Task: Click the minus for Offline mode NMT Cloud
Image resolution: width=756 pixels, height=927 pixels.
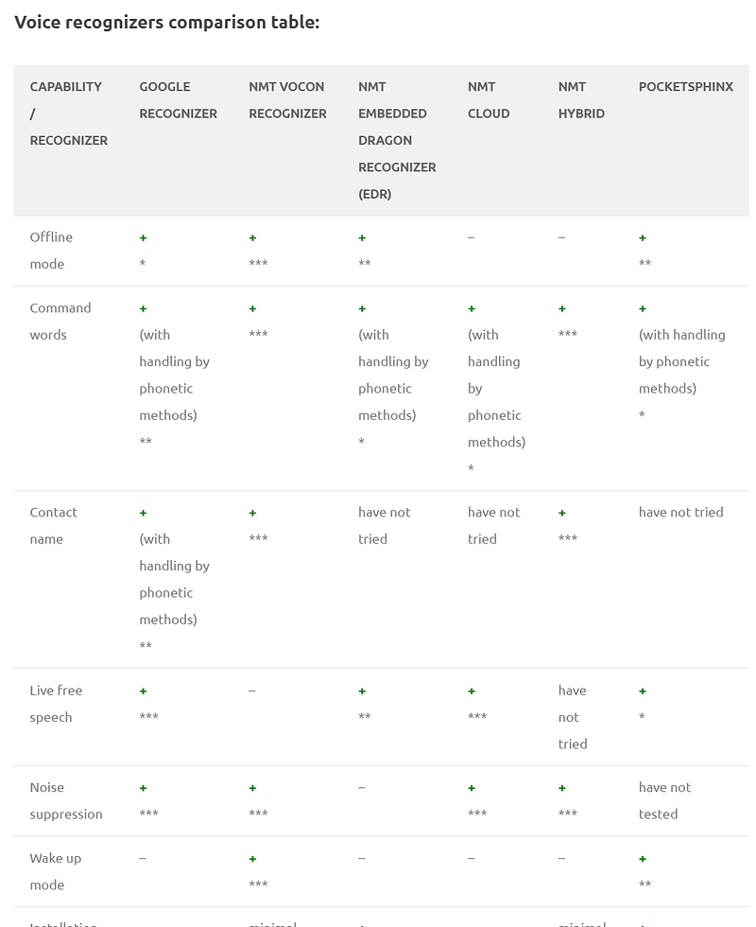Action: 471,237
